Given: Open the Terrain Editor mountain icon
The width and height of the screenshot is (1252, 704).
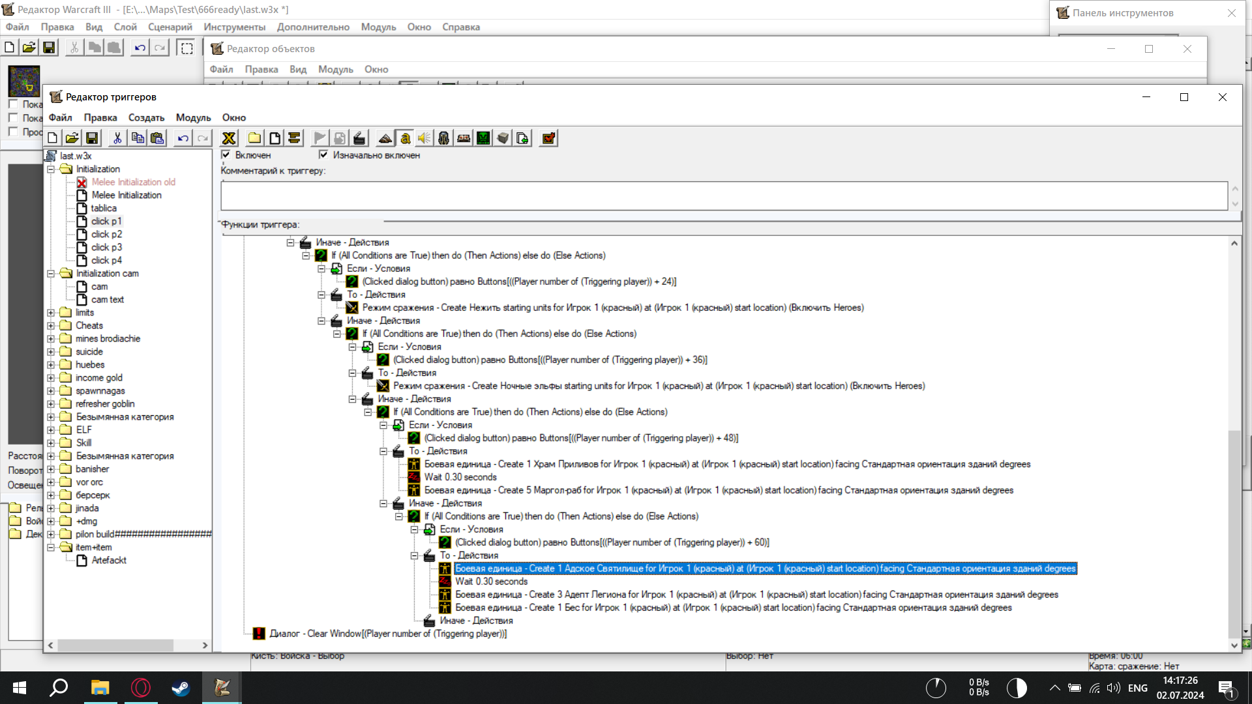Looking at the screenshot, I should [385, 138].
